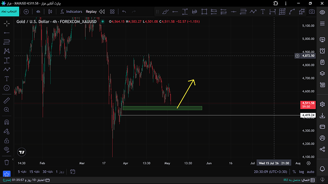Screen dimensions: 328x184
Task: Select the Brush tool in favorites bar
Action: (x=165, y=12)
